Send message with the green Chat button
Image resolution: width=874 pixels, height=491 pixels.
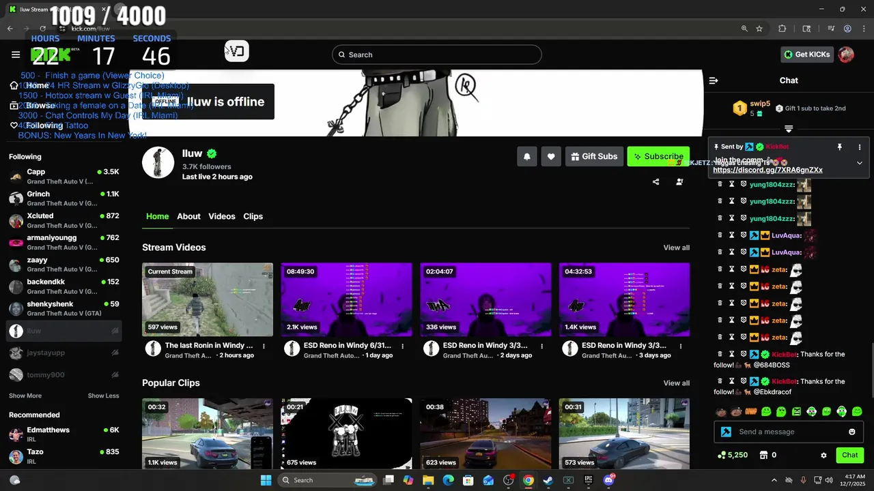click(849, 455)
